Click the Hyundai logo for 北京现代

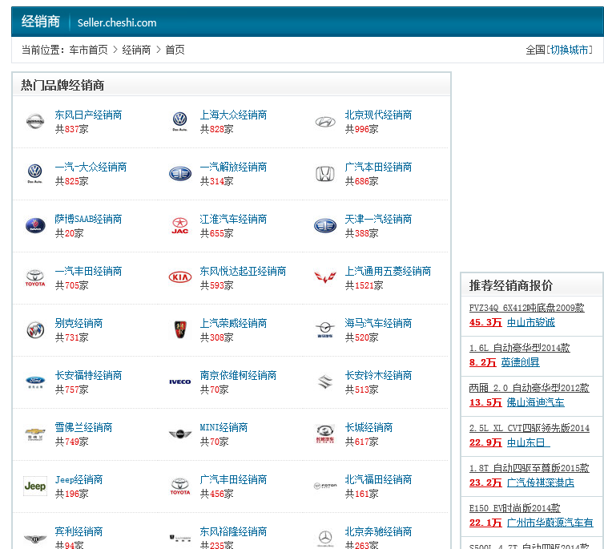pos(325,122)
